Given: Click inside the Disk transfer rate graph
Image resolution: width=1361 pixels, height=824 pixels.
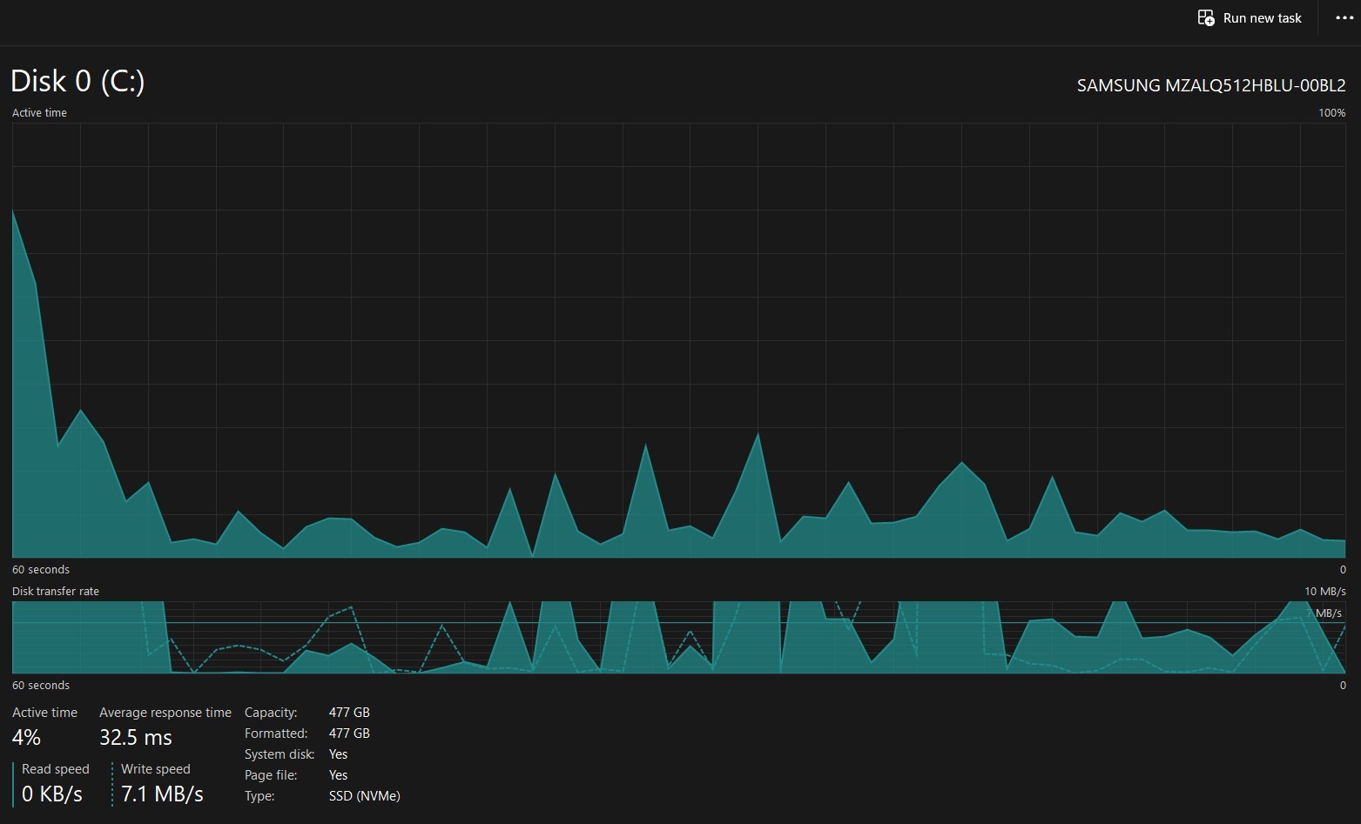Looking at the screenshot, I should [679, 637].
